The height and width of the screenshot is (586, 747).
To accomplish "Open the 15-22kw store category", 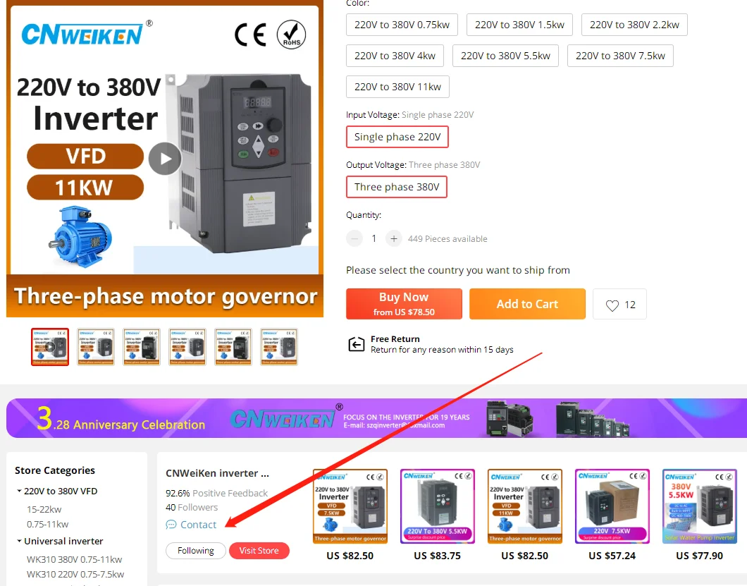I will point(44,509).
